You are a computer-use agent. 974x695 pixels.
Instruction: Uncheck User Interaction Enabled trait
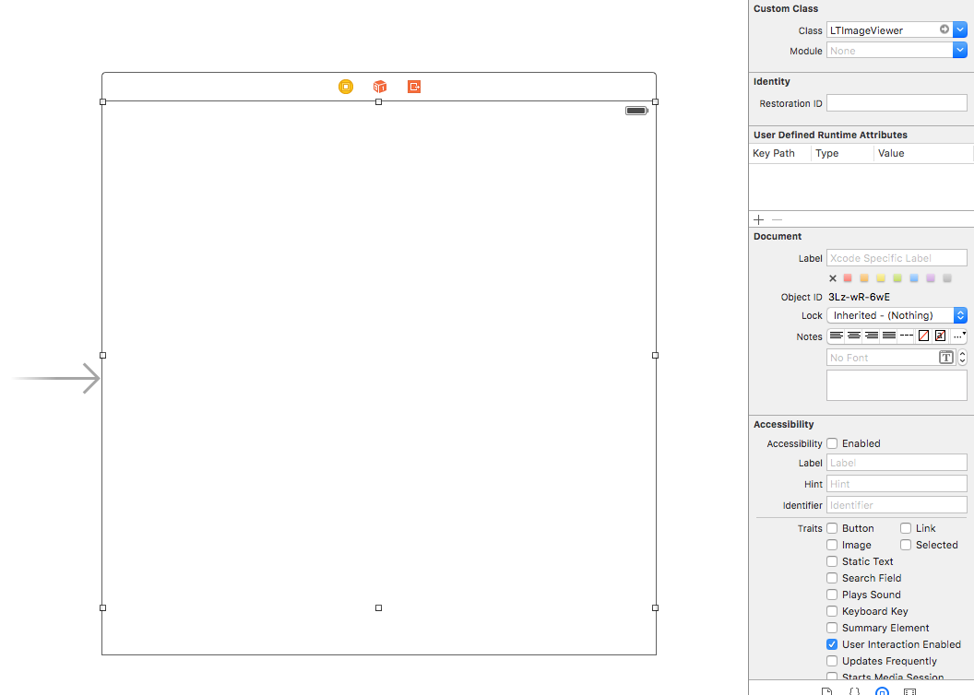832,644
